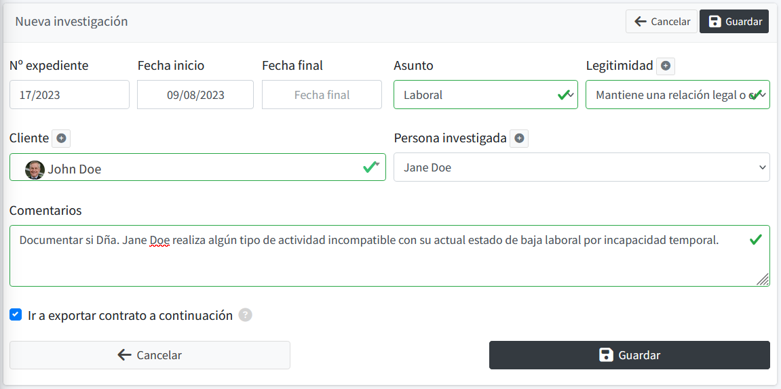This screenshot has width=781, height=389.
Task: Click the empty Fecha final field
Action: coord(322,94)
